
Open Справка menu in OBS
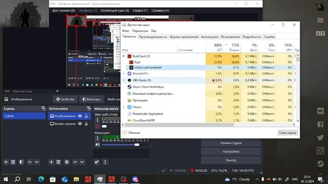pos(160,10)
